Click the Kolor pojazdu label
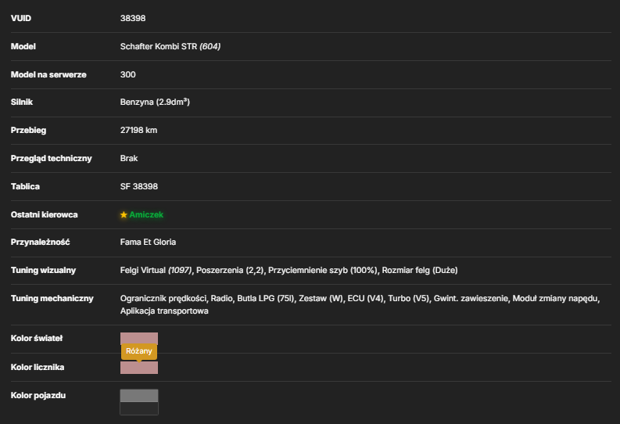Viewport: 620px width, 424px height. [x=38, y=395]
